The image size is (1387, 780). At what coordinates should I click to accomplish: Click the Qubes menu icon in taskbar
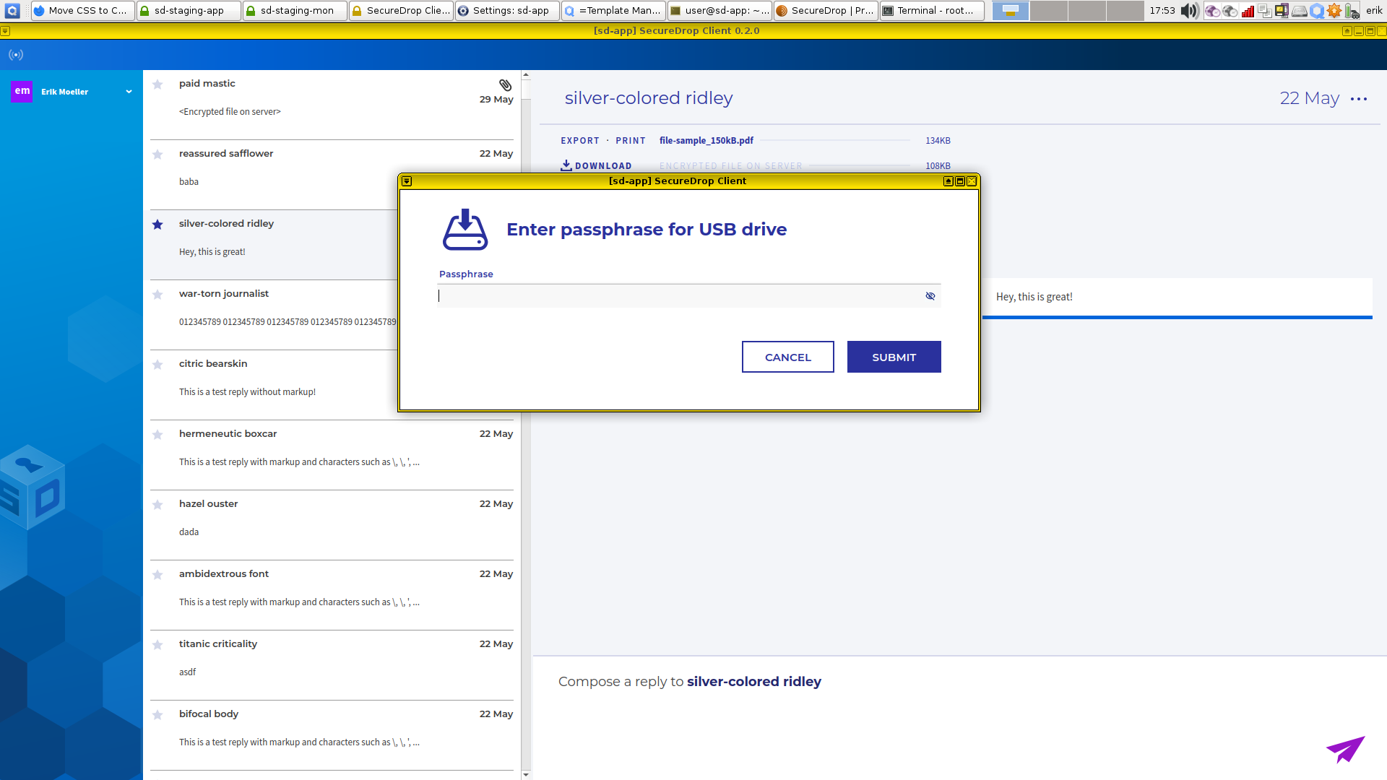pyautogui.click(x=12, y=11)
